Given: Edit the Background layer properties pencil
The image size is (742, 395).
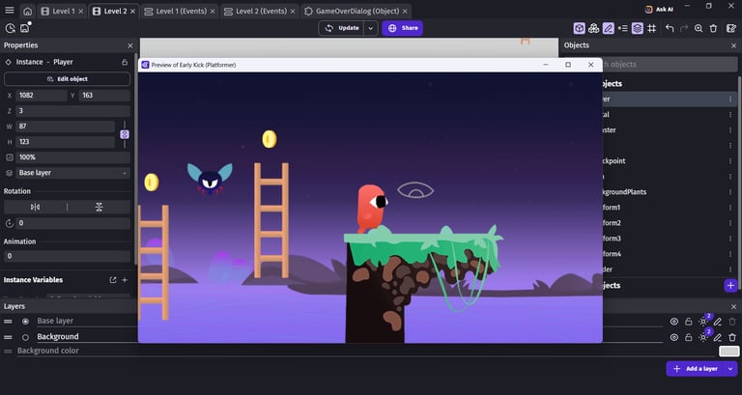Looking at the screenshot, I should 718,337.
